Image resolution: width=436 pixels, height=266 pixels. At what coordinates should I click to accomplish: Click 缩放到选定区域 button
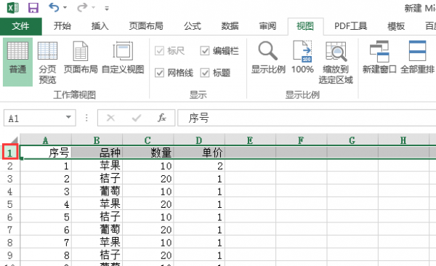coord(336,62)
